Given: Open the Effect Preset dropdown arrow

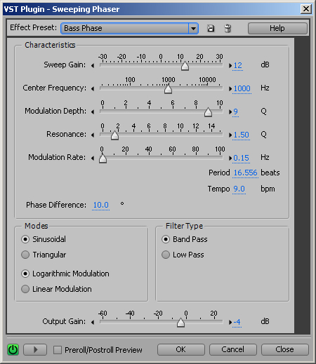Looking at the screenshot, I should click(193, 29).
